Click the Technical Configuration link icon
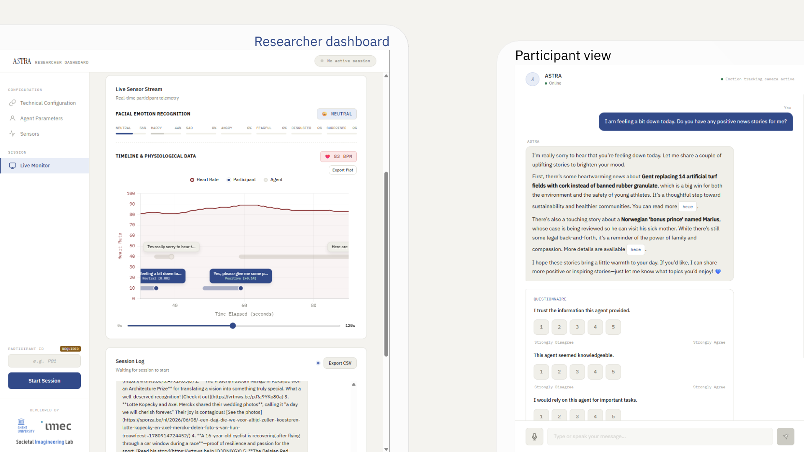 click(13, 103)
